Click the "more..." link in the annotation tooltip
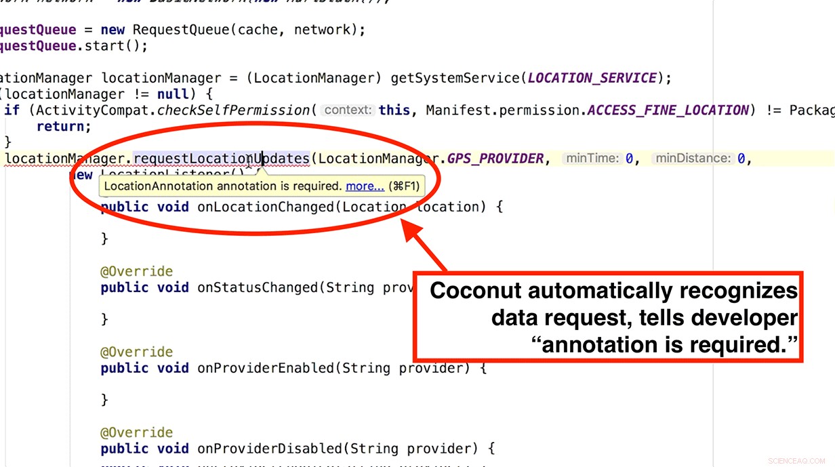Viewport: 835px width, 467px height. coord(364,186)
